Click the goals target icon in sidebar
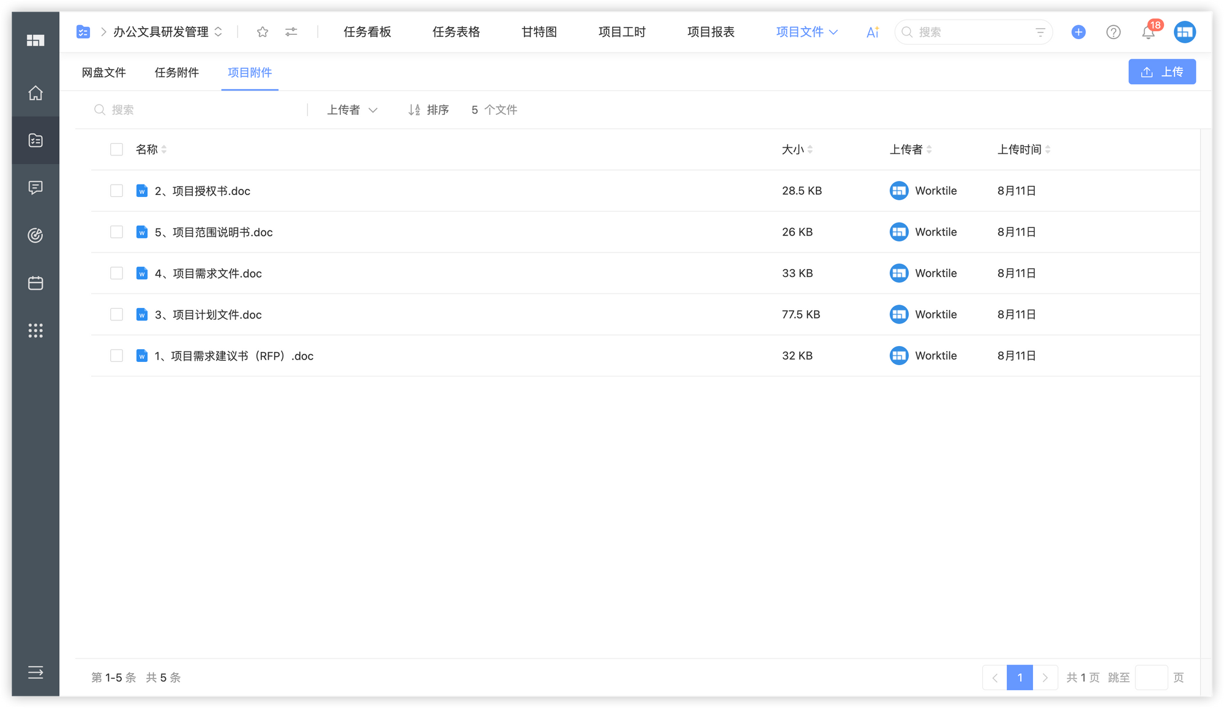The height and width of the screenshot is (708, 1224). pos(35,235)
